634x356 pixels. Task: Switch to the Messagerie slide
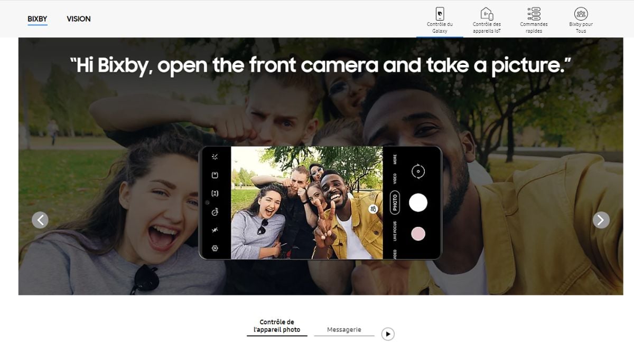click(x=344, y=330)
